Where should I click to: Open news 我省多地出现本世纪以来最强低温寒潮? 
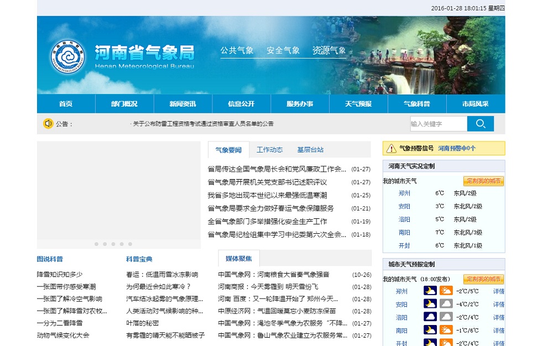(x=267, y=195)
